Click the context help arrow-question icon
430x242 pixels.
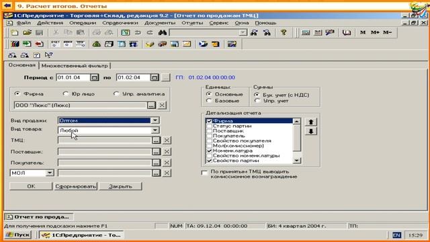(x=48, y=55)
